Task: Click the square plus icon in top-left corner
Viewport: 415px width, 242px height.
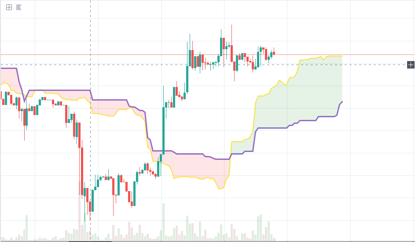Action: click(x=9, y=7)
